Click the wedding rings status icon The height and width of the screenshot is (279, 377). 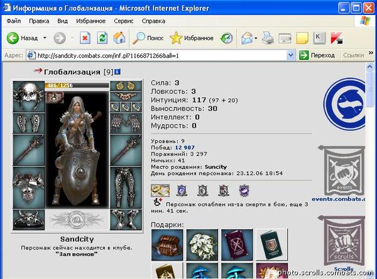coord(160,191)
